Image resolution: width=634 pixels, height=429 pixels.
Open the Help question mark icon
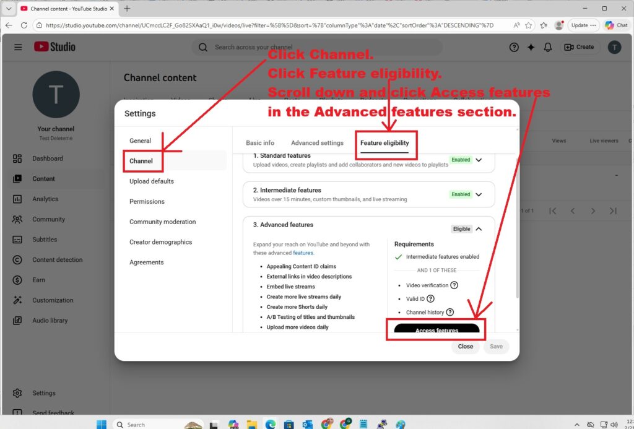click(513, 47)
